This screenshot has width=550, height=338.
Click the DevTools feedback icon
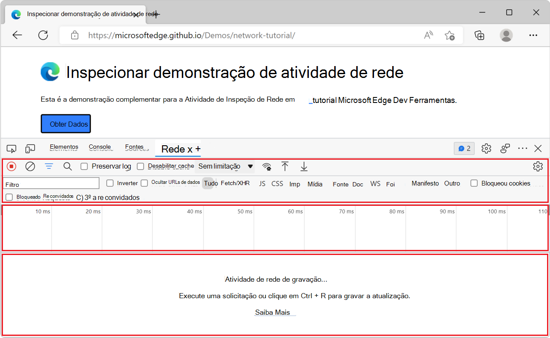pos(505,149)
